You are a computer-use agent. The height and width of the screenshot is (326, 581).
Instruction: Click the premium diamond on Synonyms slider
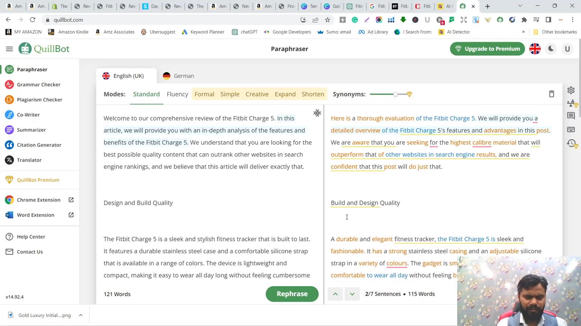(x=409, y=94)
